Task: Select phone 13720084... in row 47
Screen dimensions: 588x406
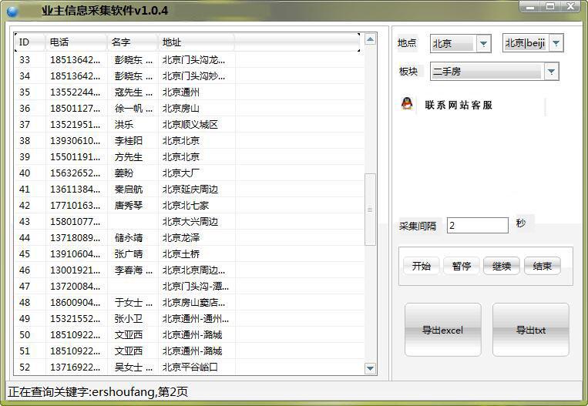Action: pos(75,286)
